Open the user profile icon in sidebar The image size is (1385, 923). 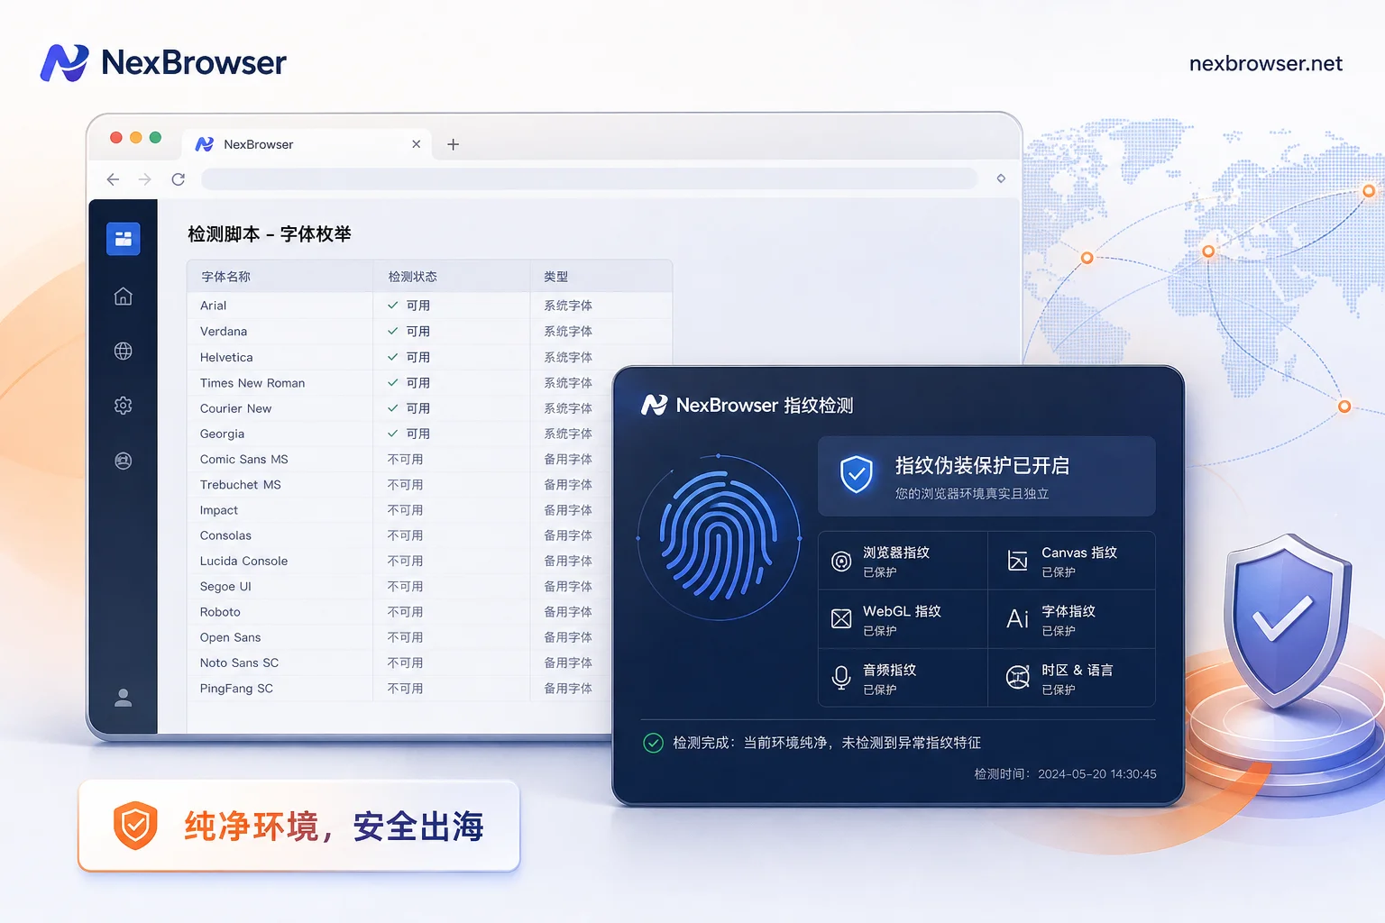point(124,698)
